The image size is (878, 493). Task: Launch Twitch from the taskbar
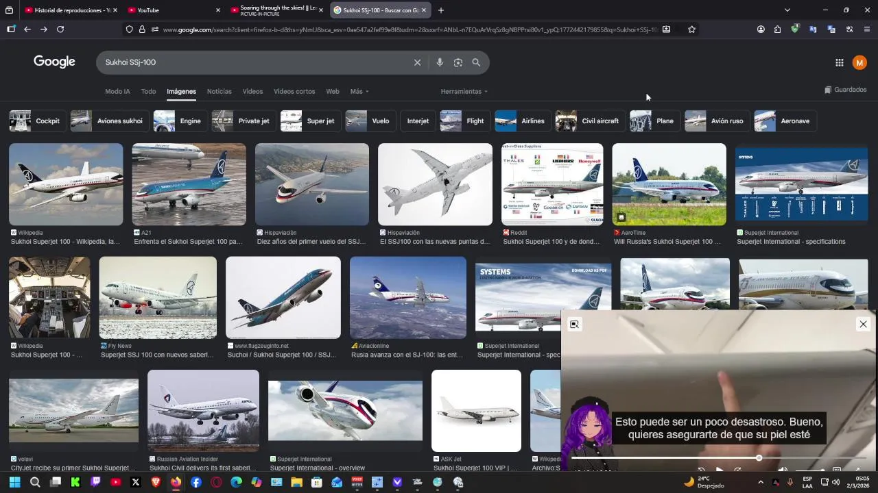pos(95,482)
